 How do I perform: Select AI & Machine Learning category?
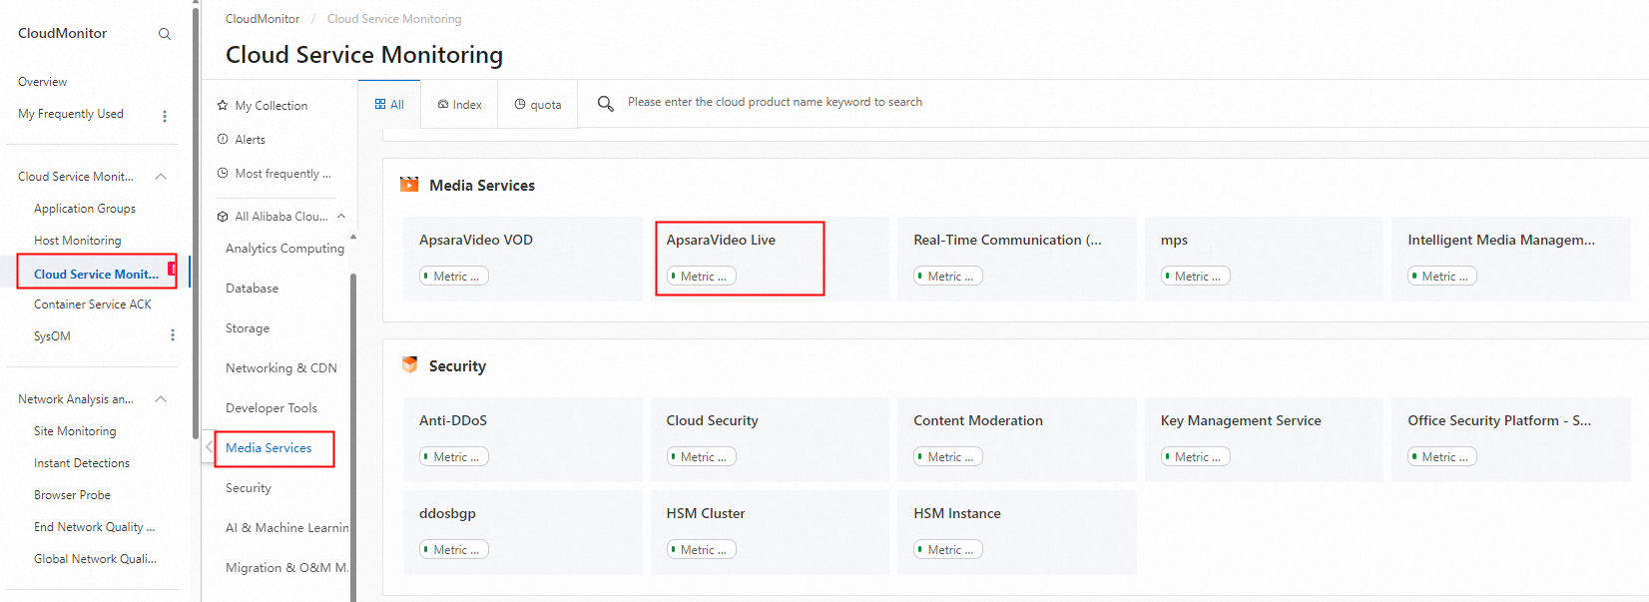click(287, 528)
